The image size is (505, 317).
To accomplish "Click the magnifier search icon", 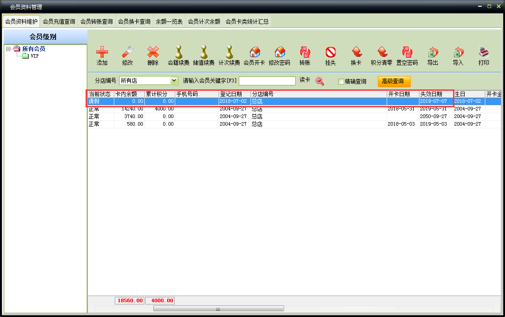I will pyautogui.click(x=319, y=81).
